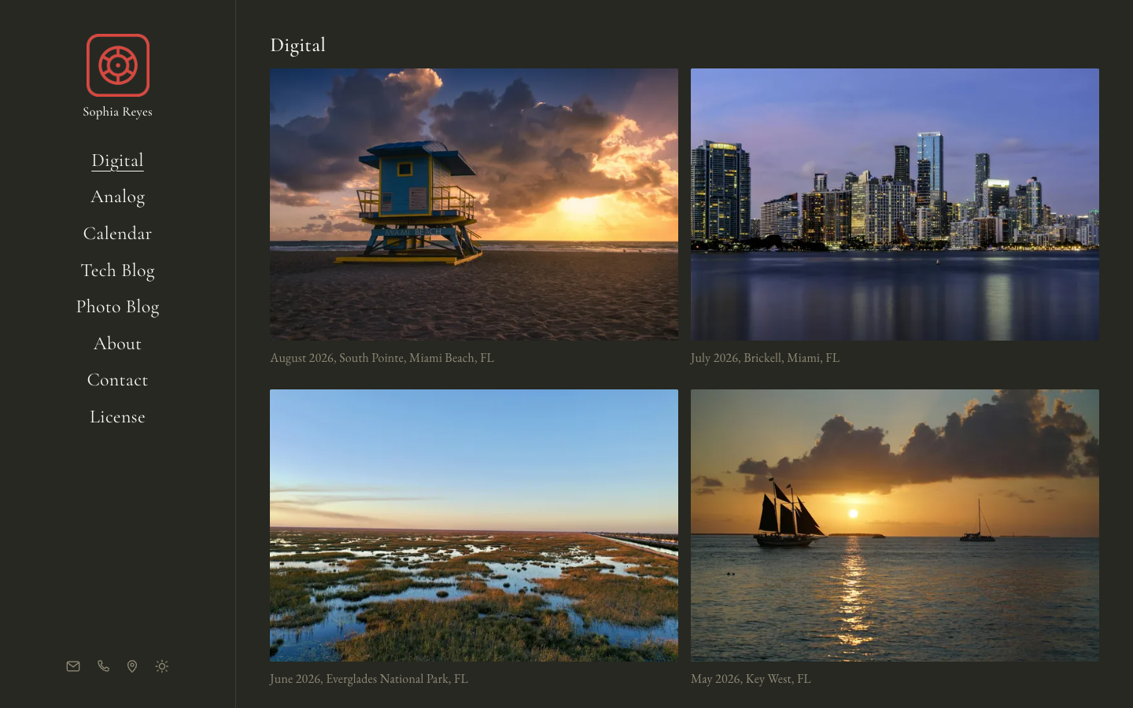View the Key West sunset sailboat photo
Viewport: 1133px width, 708px height.
pos(895,525)
